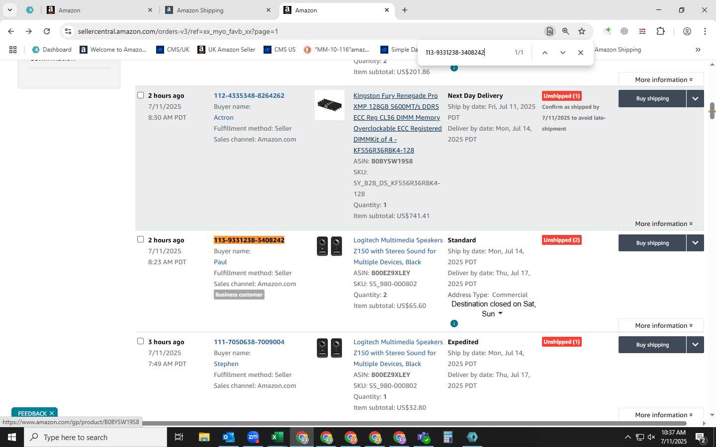Open Outlook from taskbar

click(x=229, y=437)
